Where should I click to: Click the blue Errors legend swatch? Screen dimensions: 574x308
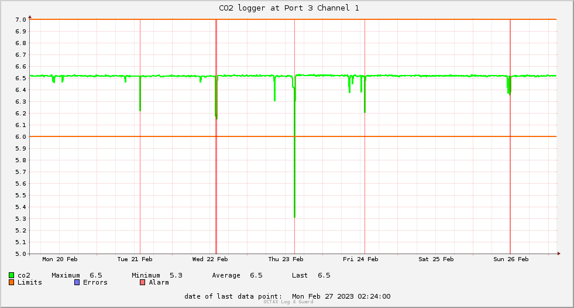tap(77, 282)
